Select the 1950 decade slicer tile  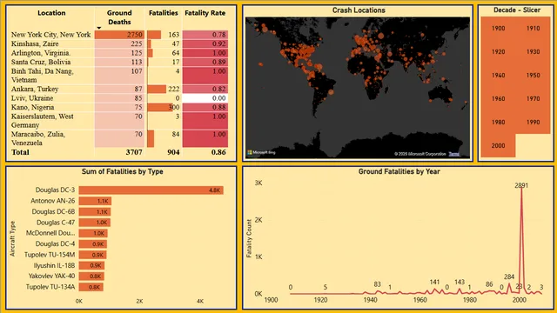[x=533, y=76]
